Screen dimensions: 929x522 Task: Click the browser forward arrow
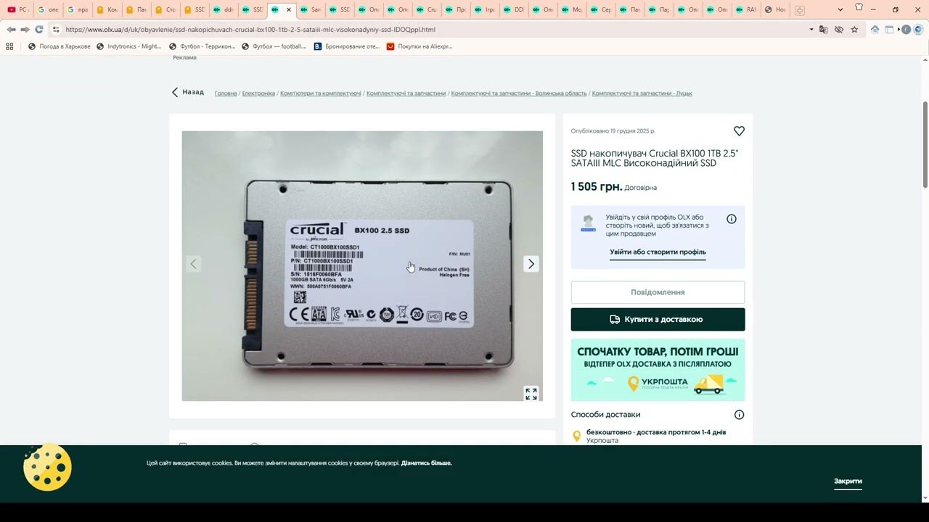[x=25, y=30]
